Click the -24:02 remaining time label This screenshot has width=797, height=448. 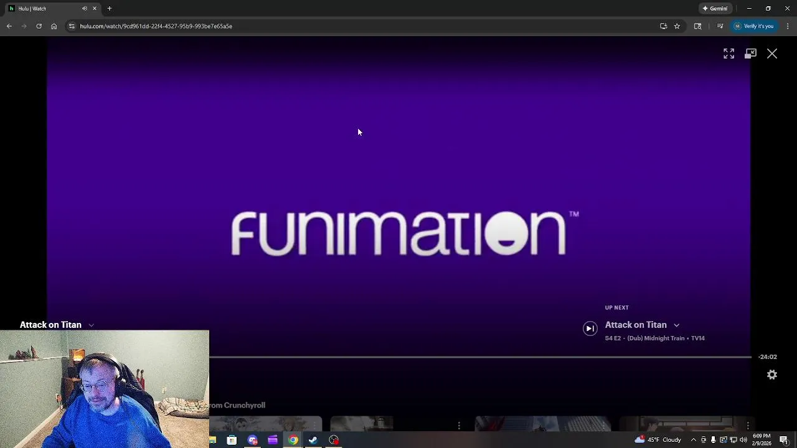tap(768, 357)
